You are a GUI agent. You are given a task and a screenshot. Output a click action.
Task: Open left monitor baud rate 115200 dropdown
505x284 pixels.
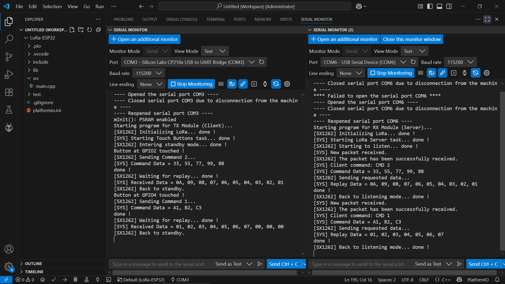click(x=149, y=73)
